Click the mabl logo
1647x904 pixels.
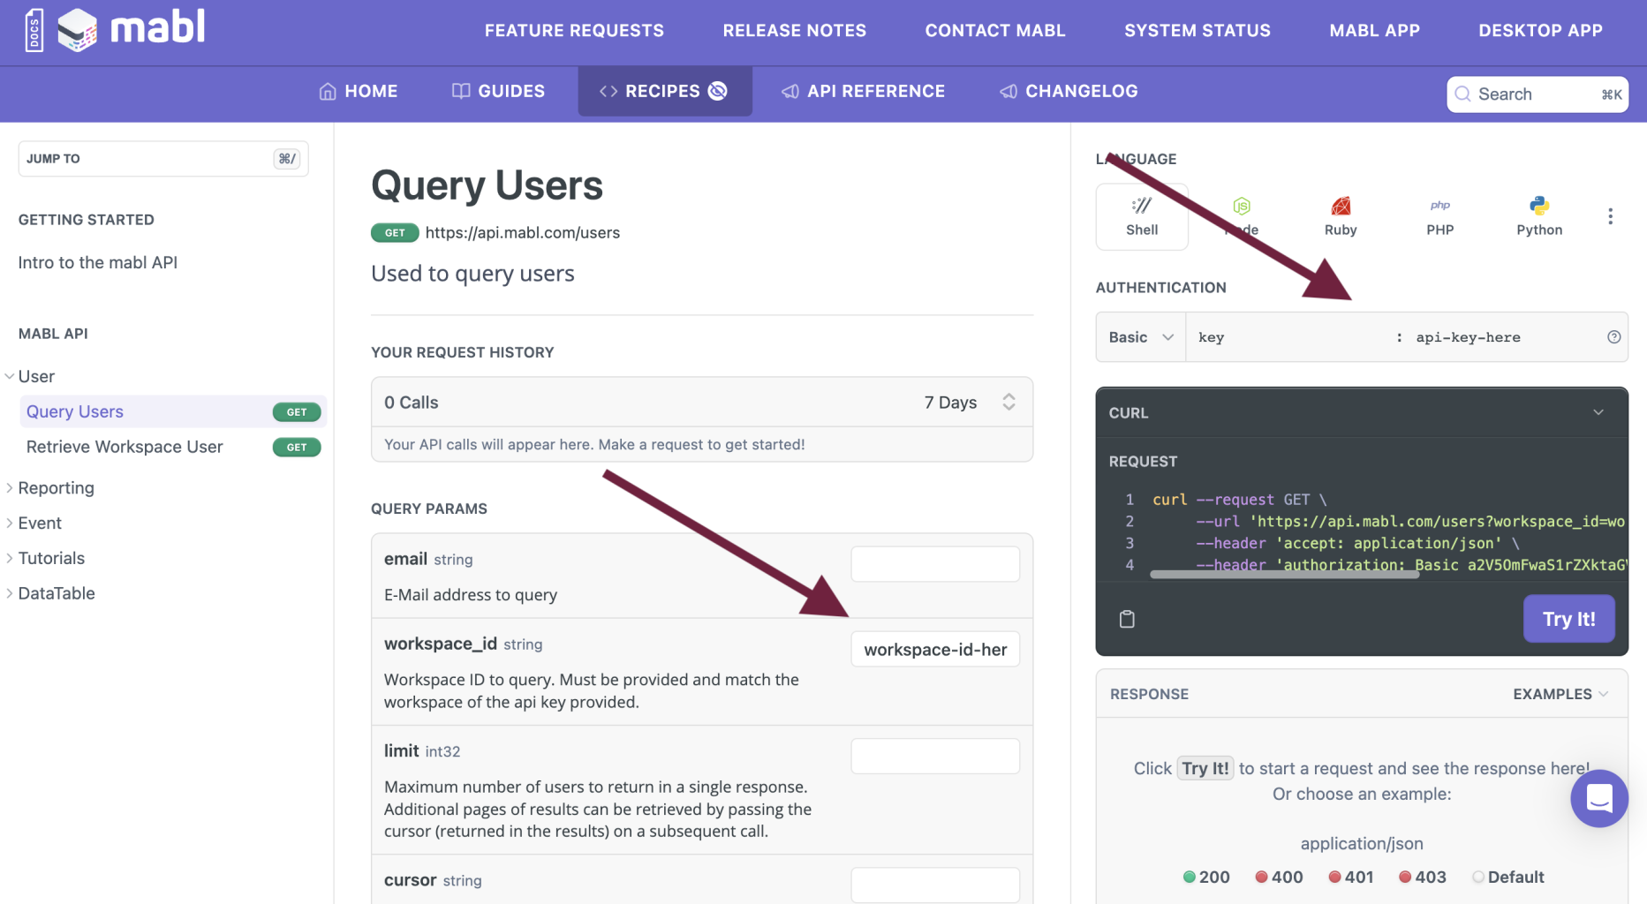coord(132,29)
